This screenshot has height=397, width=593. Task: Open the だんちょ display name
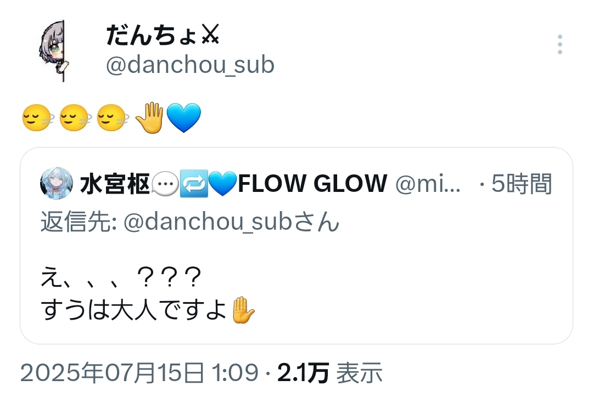click(x=163, y=35)
